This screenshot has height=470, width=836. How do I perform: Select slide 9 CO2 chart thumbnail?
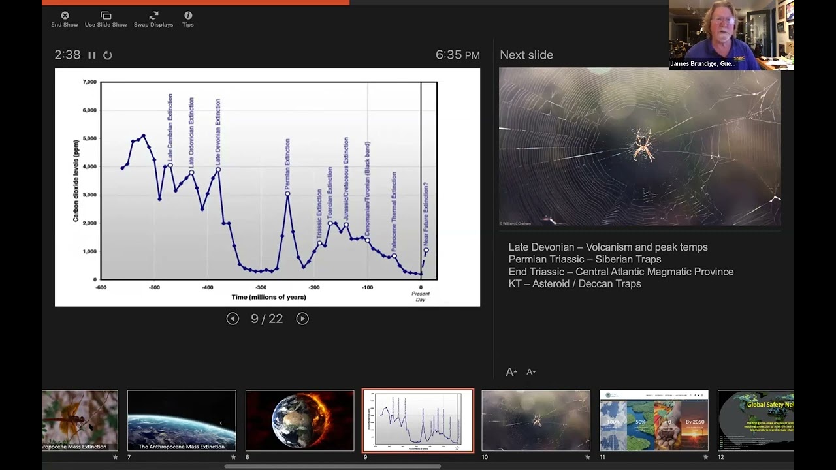coord(418,420)
